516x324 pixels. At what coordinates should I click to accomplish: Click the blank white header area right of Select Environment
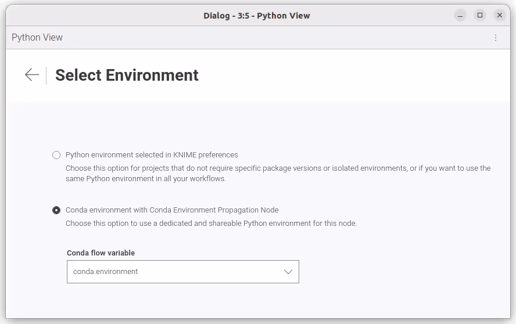click(349, 75)
